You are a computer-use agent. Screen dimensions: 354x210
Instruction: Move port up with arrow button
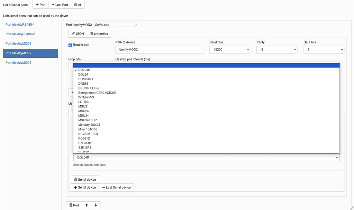[x=87, y=205]
